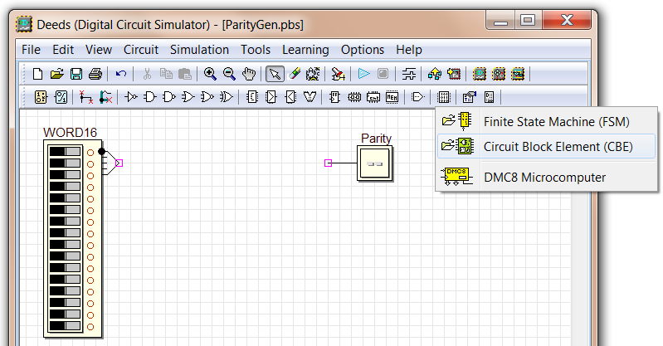Insert a NAND gate
Viewport: 663px width, 346px height.
coord(168,97)
